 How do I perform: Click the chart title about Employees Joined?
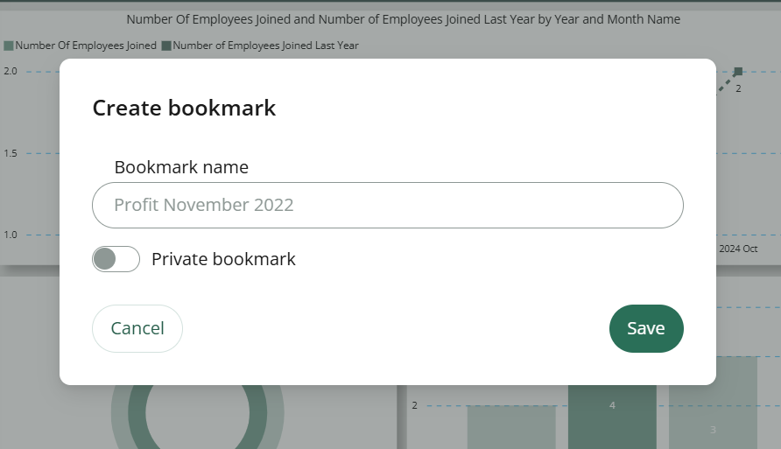(x=403, y=19)
